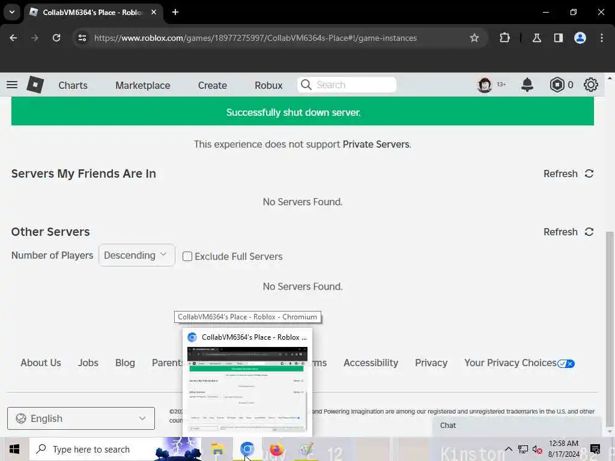
Task: Open the Descending sort dropdown
Action: coord(136,255)
